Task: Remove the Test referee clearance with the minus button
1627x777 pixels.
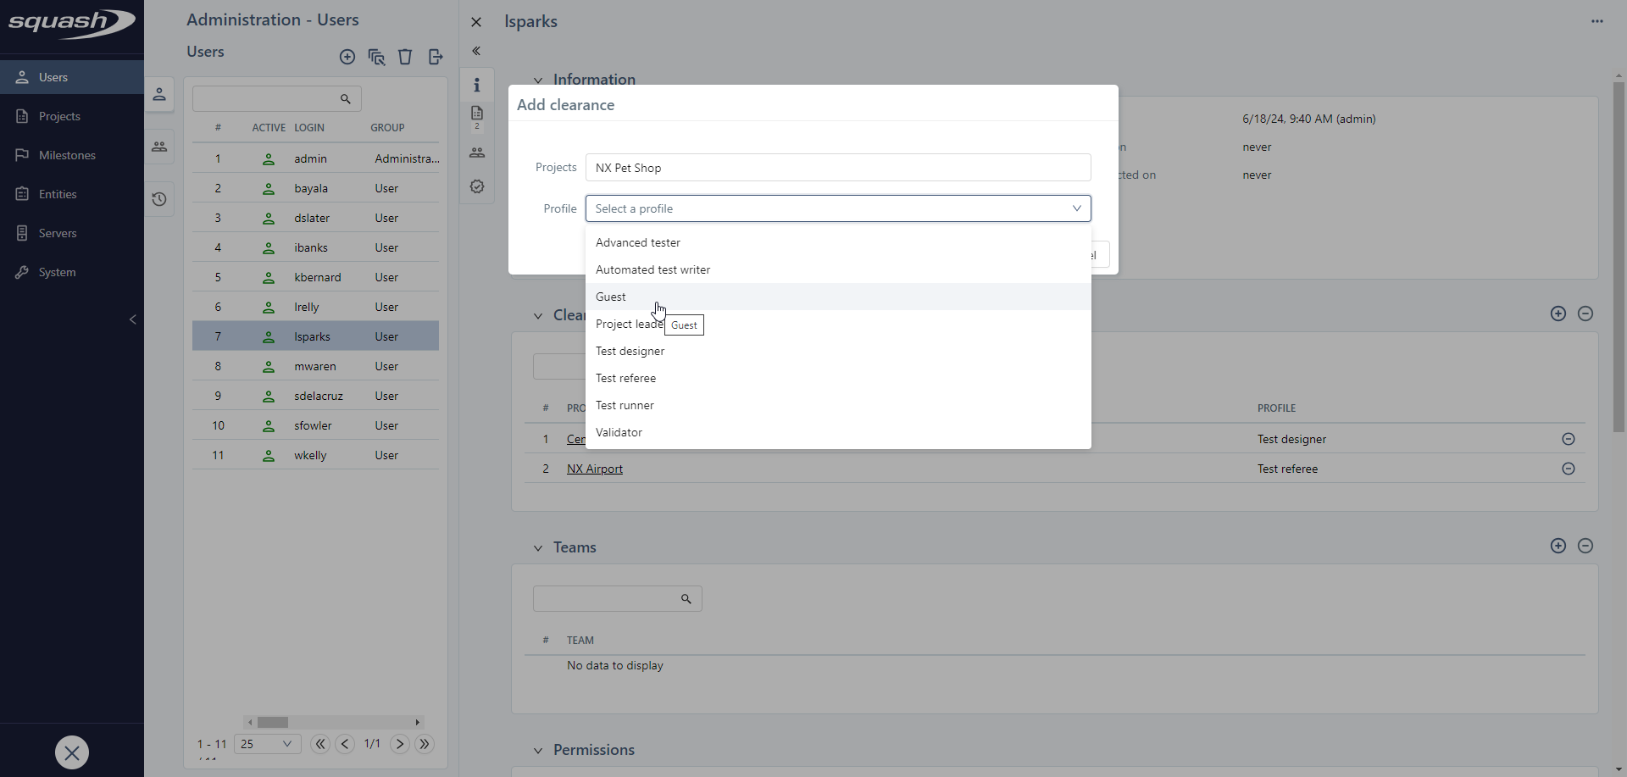Action: pos(1569,469)
